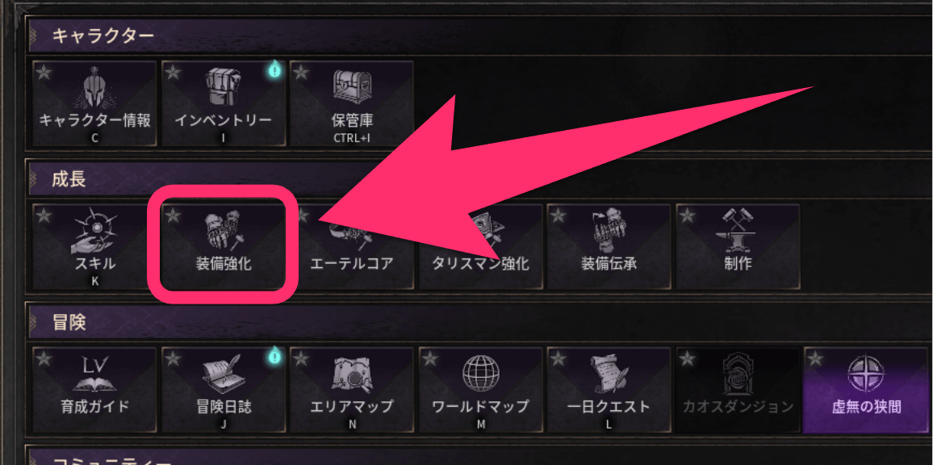The image size is (933, 465).
Task: Open the エーテルコア tile
Action: [x=352, y=247]
